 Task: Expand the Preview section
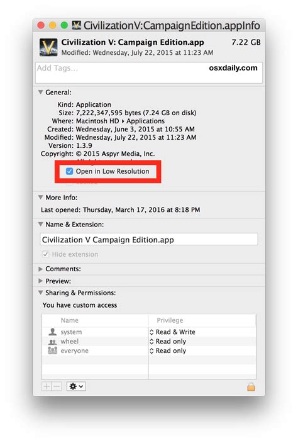click(x=41, y=281)
